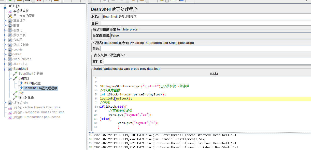This screenshot has height=150, width=311.
Task: Click the //重新保存参数 comment line
Action: [x=120, y=111]
